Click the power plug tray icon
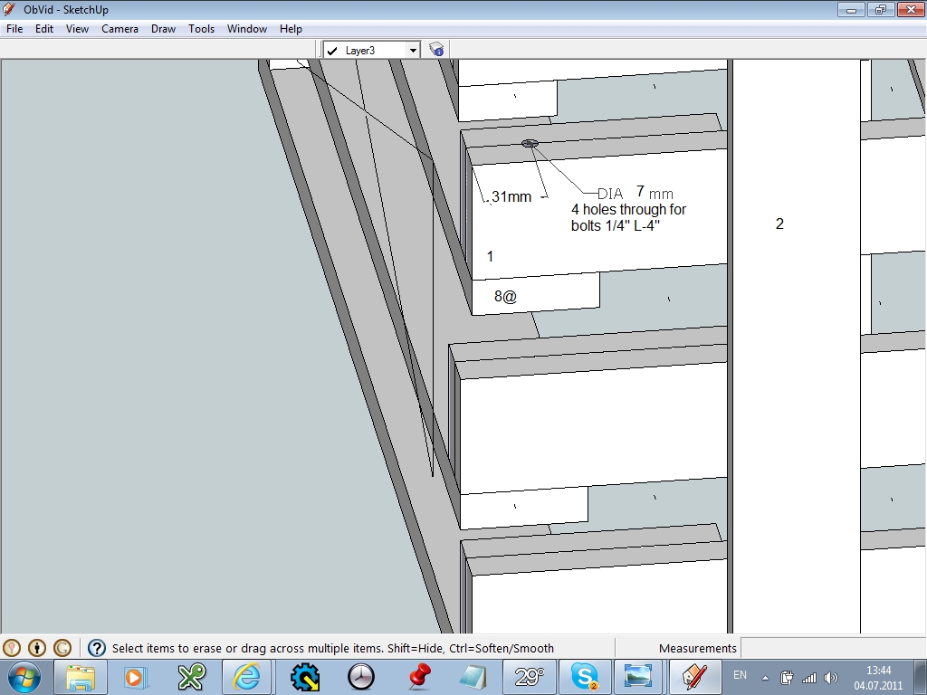Image resolution: width=927 pixels, height=695 pixels. pos(787,678)
